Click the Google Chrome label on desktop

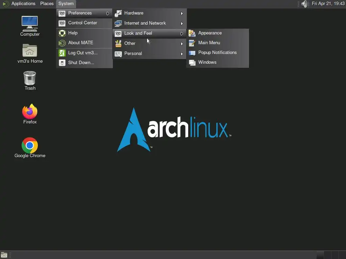[x=30, y=156]
